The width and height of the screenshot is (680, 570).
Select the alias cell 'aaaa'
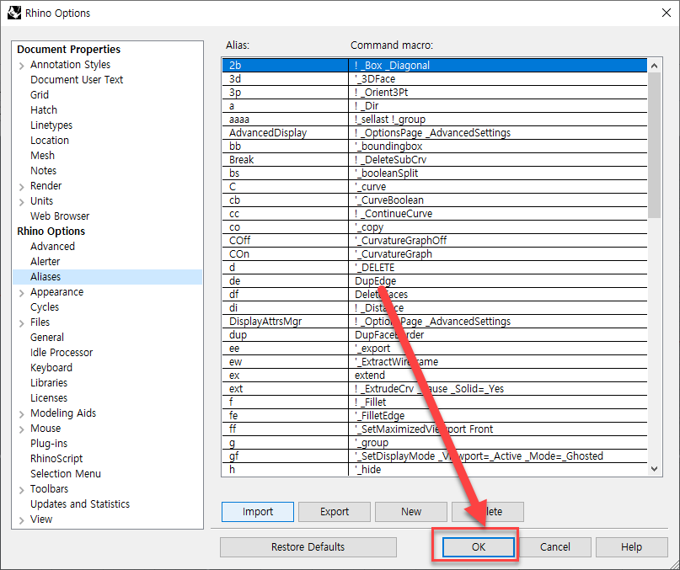[286, 120]
